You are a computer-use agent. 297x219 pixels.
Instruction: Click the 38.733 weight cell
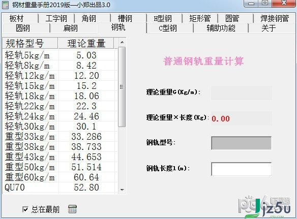click(x=86, y=147)
